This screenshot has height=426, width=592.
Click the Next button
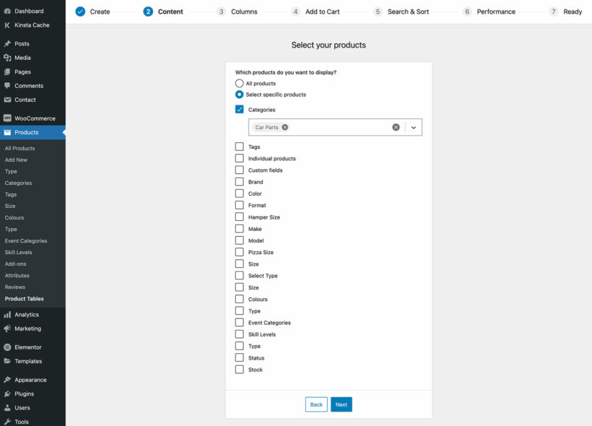[x=341, y=404]
